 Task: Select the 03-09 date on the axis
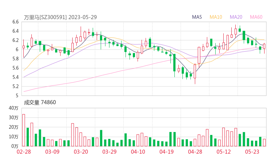pyautogui.click(x=52, y=152)
